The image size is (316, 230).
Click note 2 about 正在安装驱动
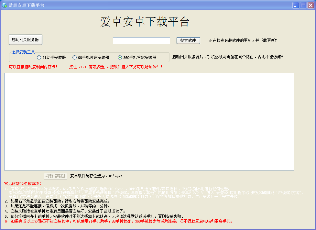pyautogui.click(x=57, y=201)
